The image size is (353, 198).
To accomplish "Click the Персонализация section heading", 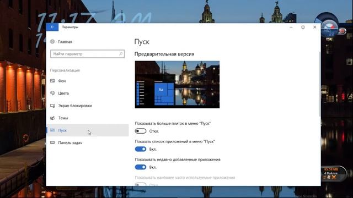I will point(65,70).
